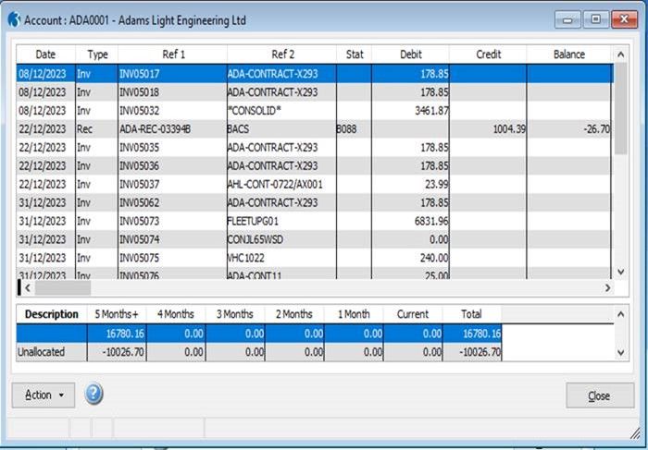Sort by the Ref 1 column header
648x450 pixels.
(173, 55)
